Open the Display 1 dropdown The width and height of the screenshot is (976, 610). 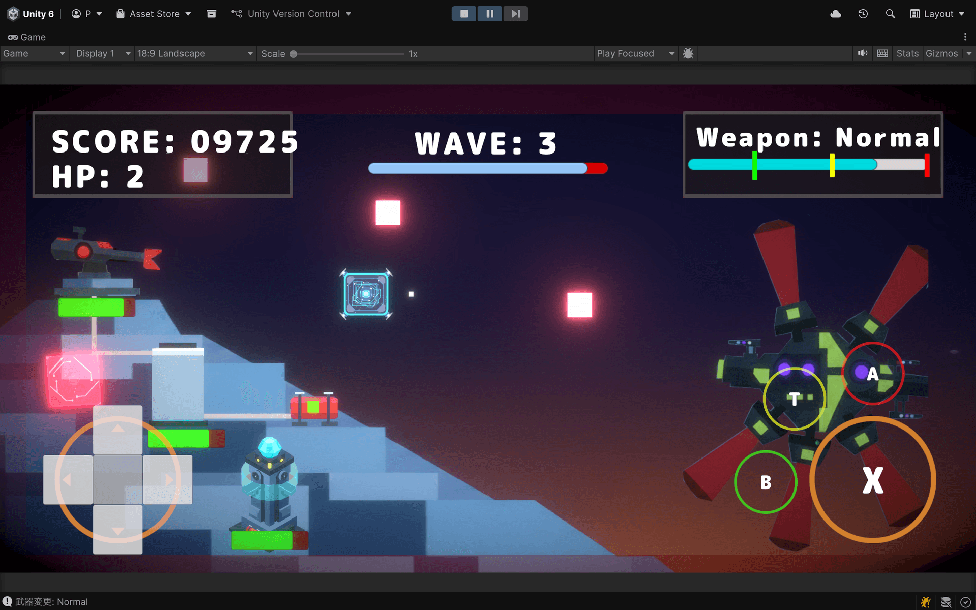103,53
